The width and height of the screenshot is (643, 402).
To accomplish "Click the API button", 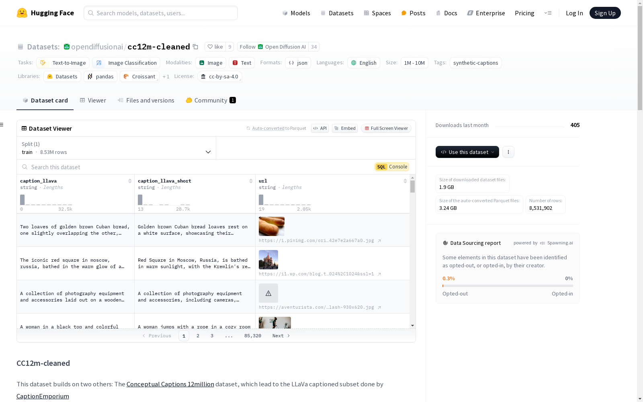I will point(320,128).
